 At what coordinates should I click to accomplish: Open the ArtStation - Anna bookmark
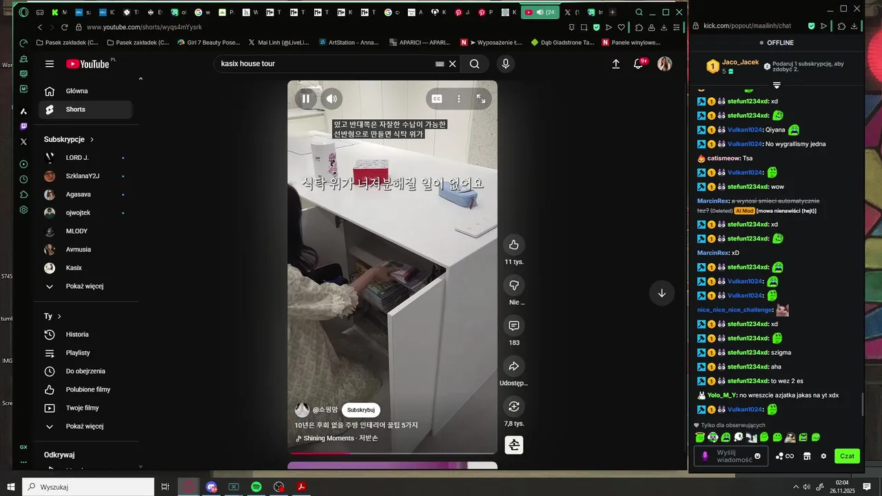point(348,42)
